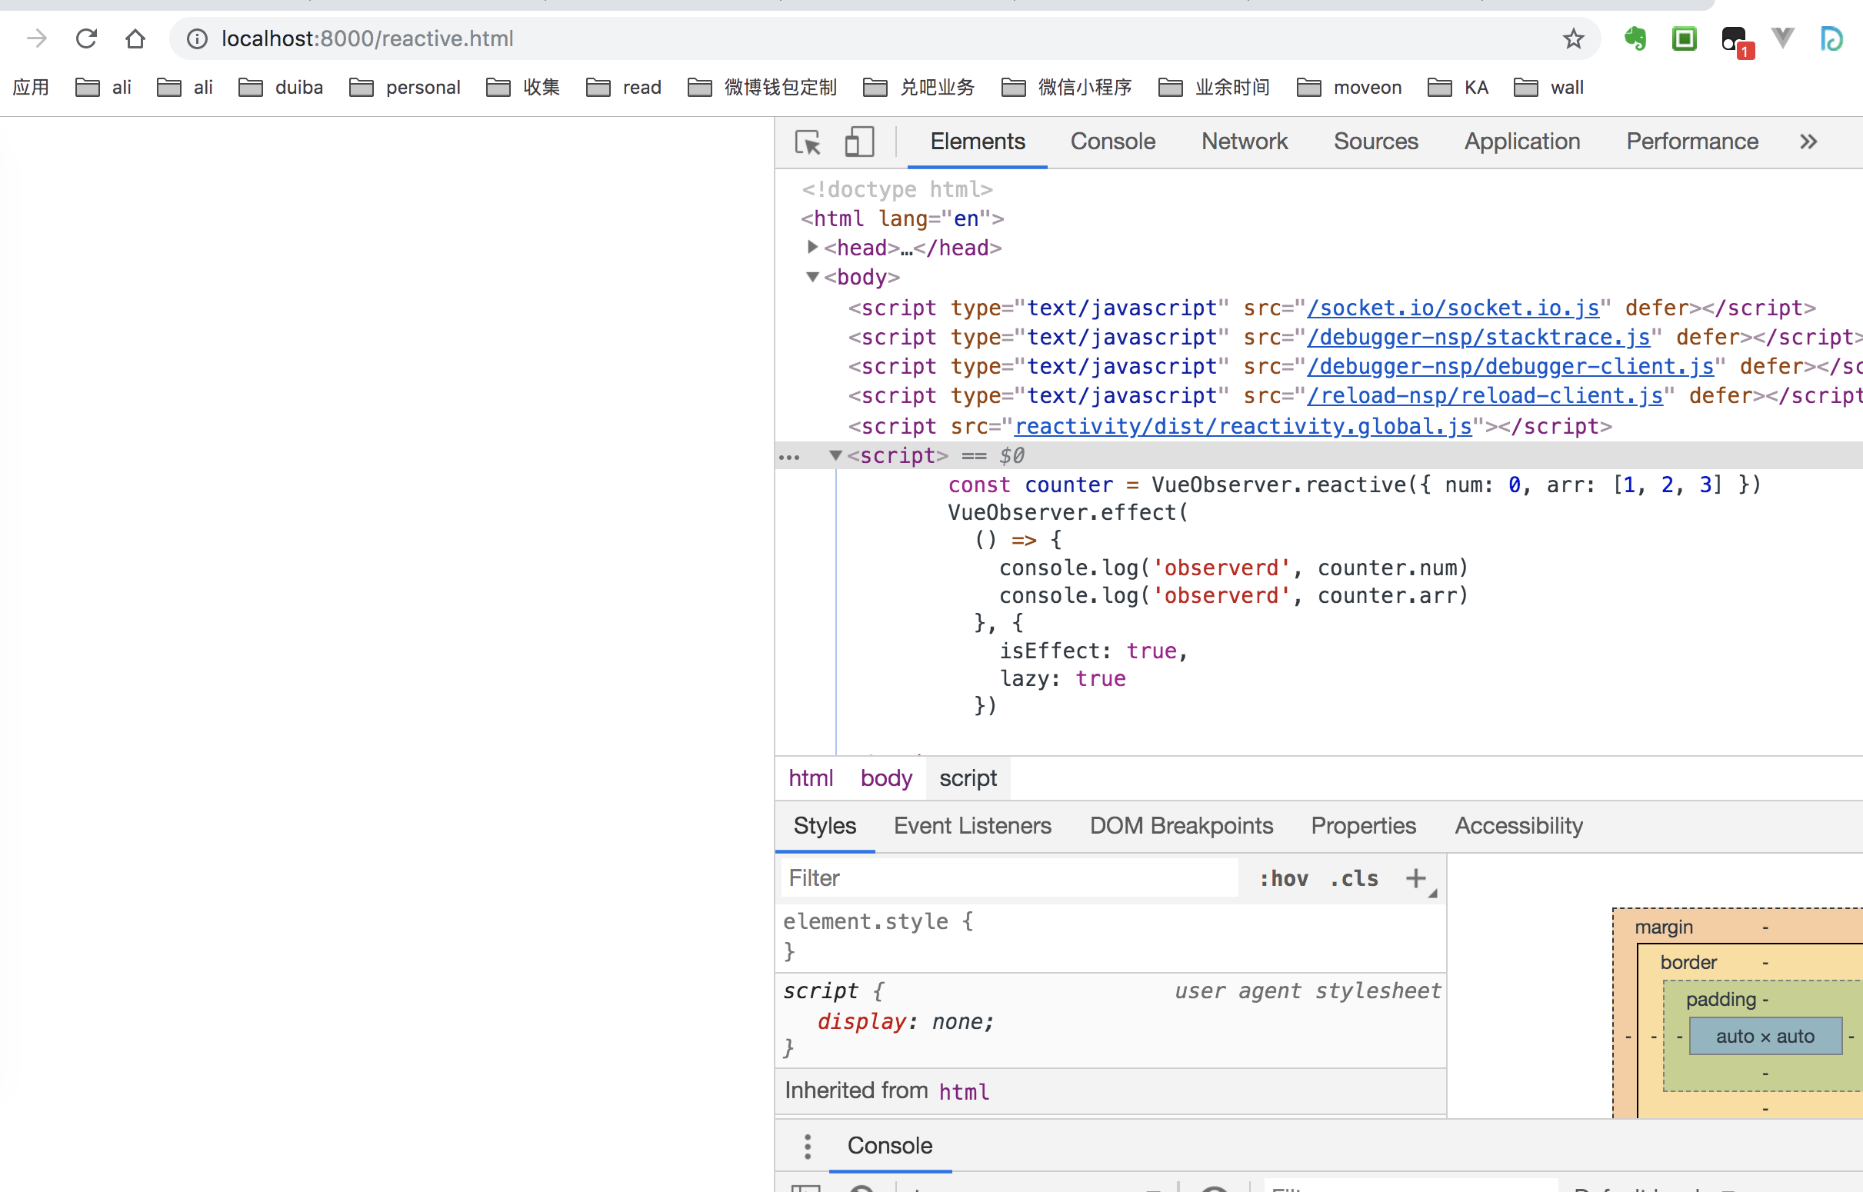View site information icon in address bar

pyautogui.click(x=198, y=38)
